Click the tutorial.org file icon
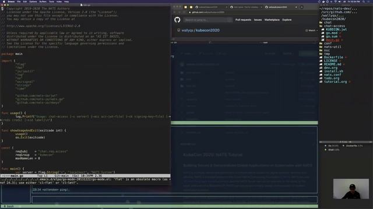Image resolution: width=373 pixels, height=209 pixels. tap(321, 82)
